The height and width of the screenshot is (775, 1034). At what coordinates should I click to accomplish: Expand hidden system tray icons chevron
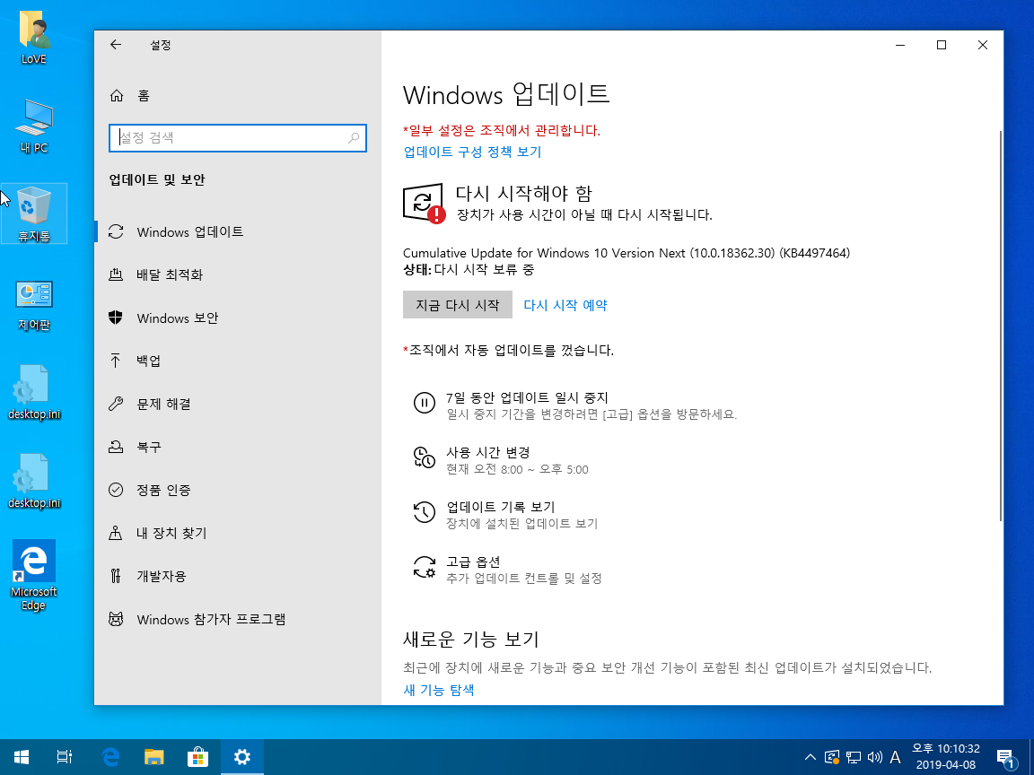tap(811, 757)
